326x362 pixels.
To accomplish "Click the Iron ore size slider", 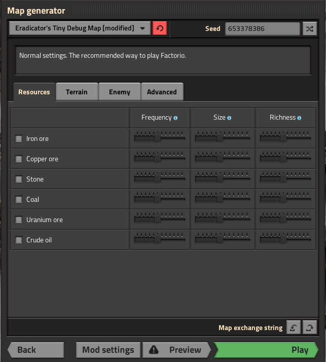I will (223, 137).
